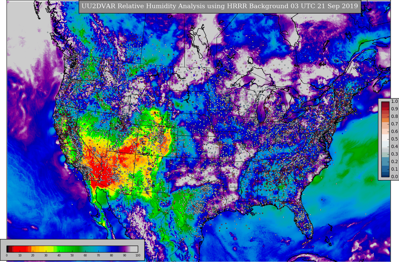Click tick label 60 on horizontal humidity colorbar
Viewport: 399px width, 262px height.
pos(85,255)
